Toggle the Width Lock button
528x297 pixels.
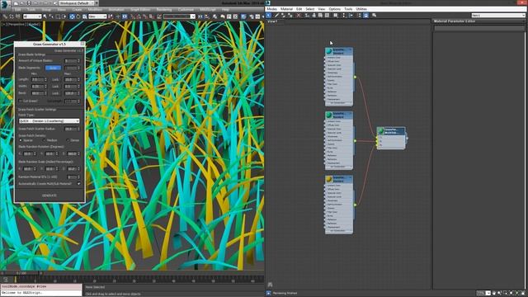pyautogui.click(x=55, y=86)
